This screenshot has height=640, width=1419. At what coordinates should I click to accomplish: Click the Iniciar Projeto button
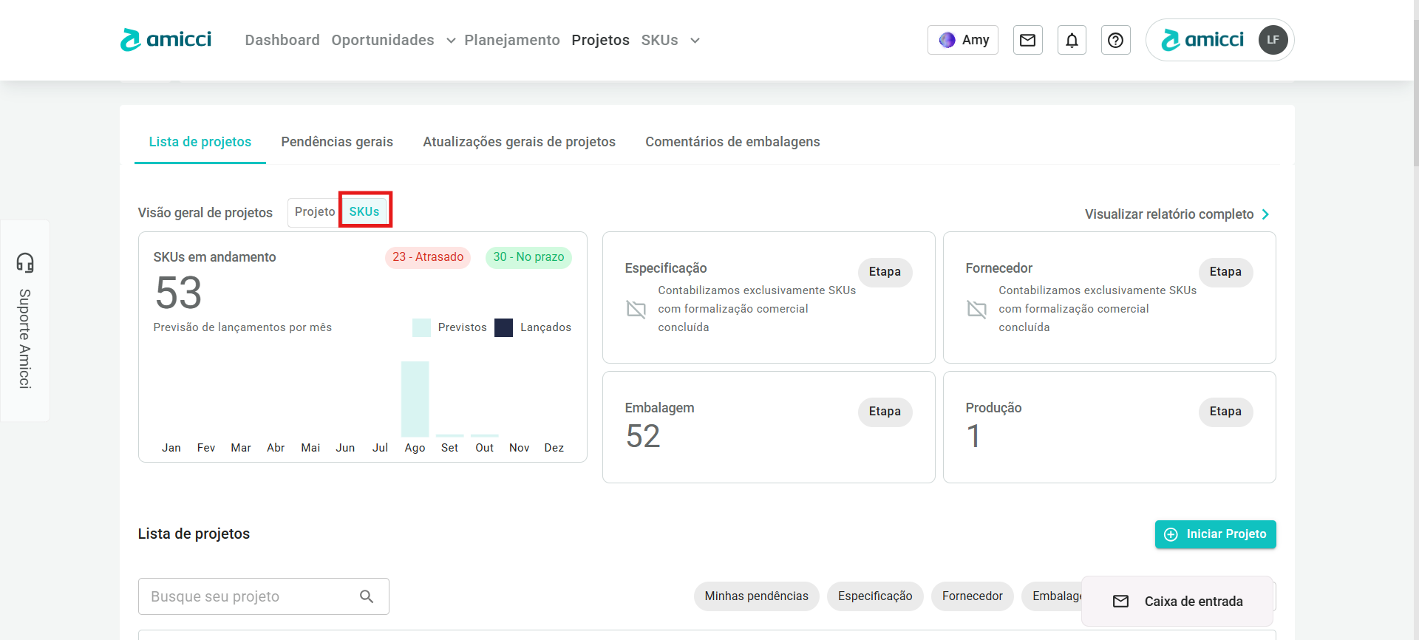pyautogui.click(x=1215, y=534)
